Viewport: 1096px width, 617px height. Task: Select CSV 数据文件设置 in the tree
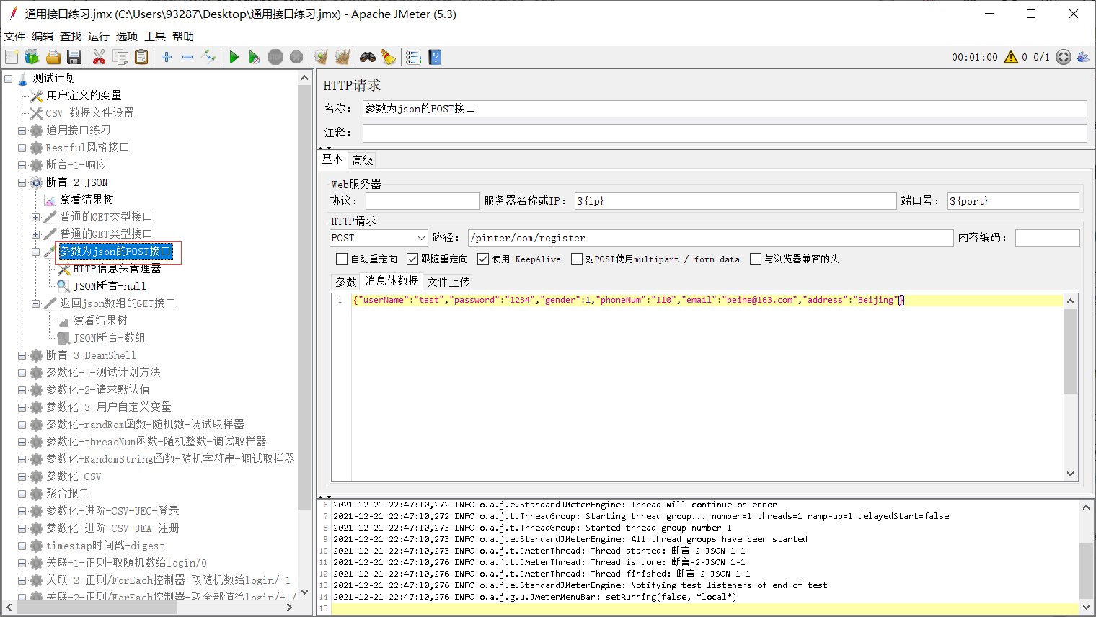coord(89,112)
